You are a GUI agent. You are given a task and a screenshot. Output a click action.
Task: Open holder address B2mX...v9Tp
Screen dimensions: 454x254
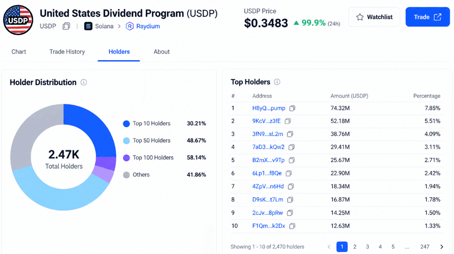click(268, 160)
